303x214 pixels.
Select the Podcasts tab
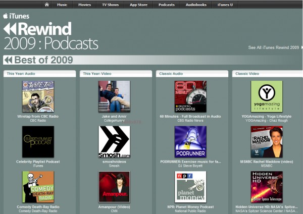167,5
